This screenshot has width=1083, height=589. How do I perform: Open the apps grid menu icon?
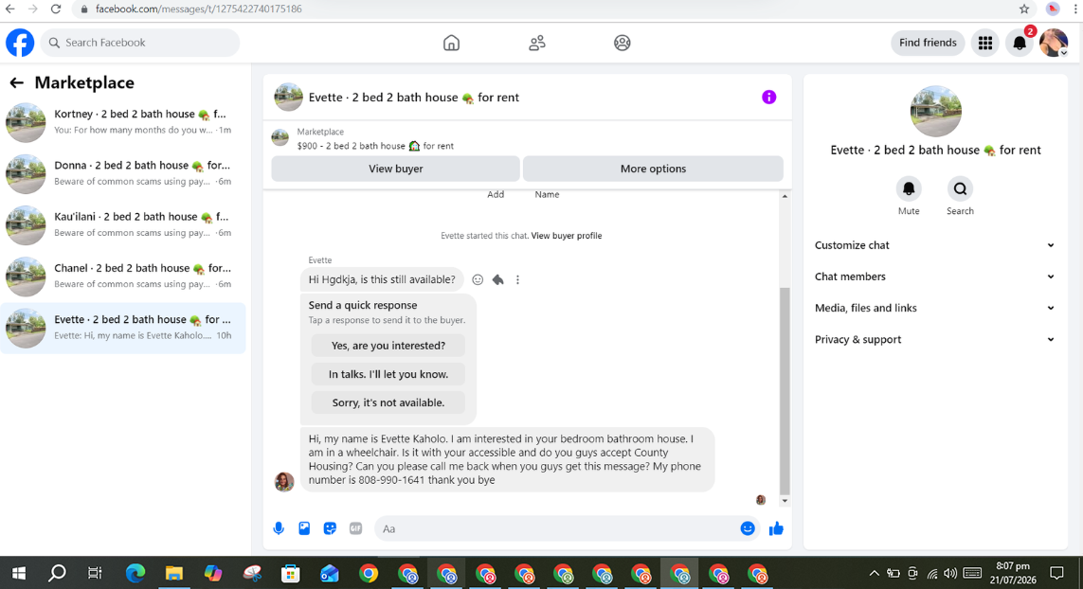(984, 43)
